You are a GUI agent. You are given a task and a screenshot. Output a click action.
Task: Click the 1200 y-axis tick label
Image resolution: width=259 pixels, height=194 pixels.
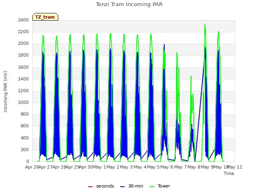(23, 91)
